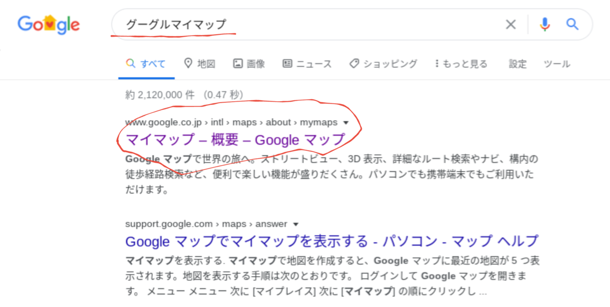Click the snippet starting Google マップで世界の旅へ

[x=331, y=175]
